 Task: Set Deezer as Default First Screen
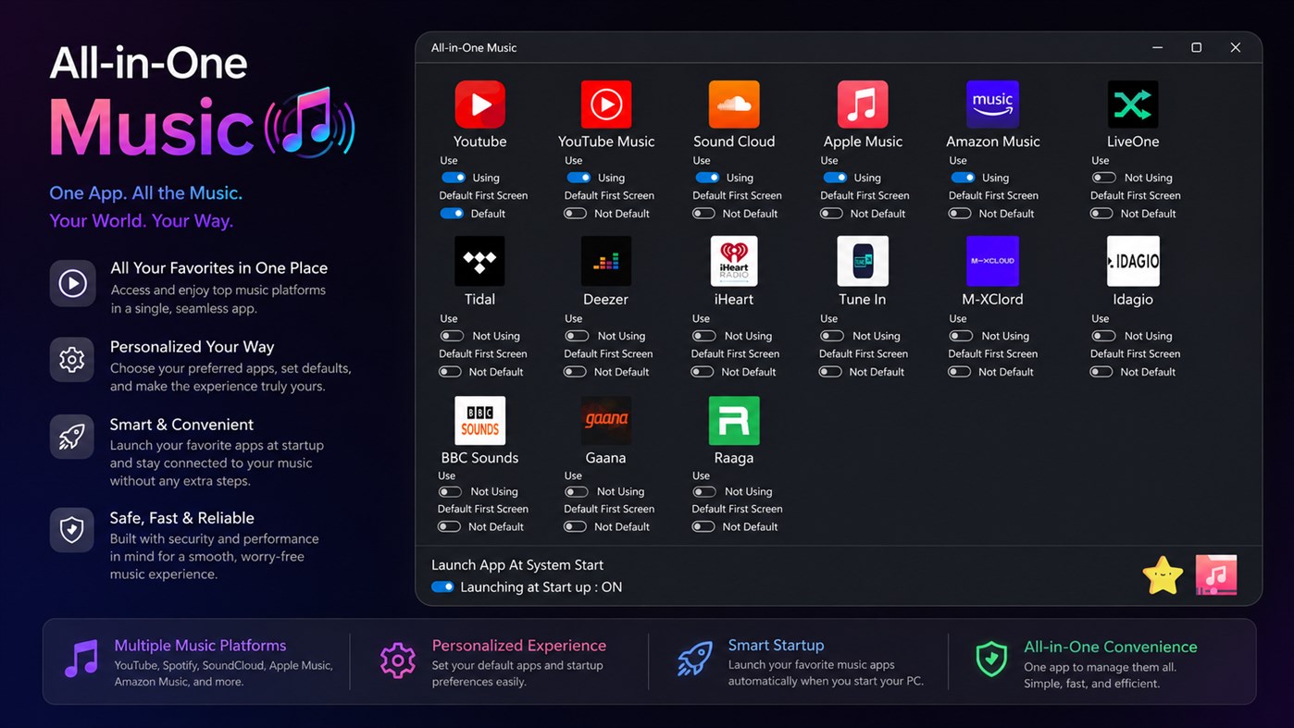(x=575, y=372)
